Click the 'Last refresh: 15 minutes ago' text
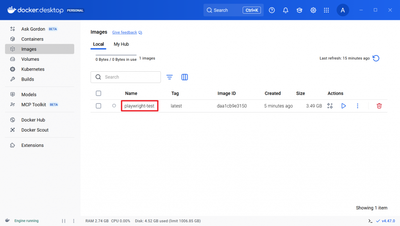This screenshot has width=400, height=226. click(x=345, y=58)
